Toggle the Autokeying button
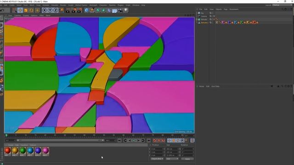This screenshot has height=165, width=294. pyautogui.click(x=159, y=141)
